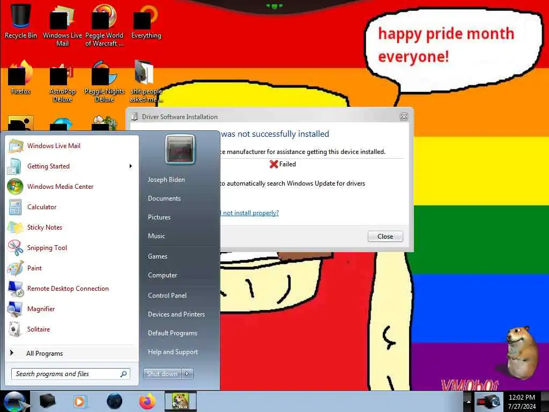Launch Magnifier from the Start menu

(x=72, y=308)
